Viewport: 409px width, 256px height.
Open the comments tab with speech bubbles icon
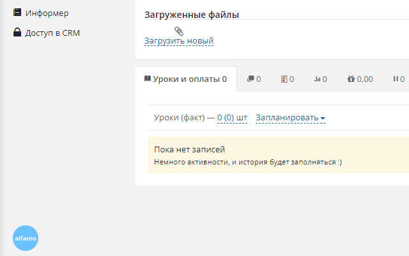(254, 79)
